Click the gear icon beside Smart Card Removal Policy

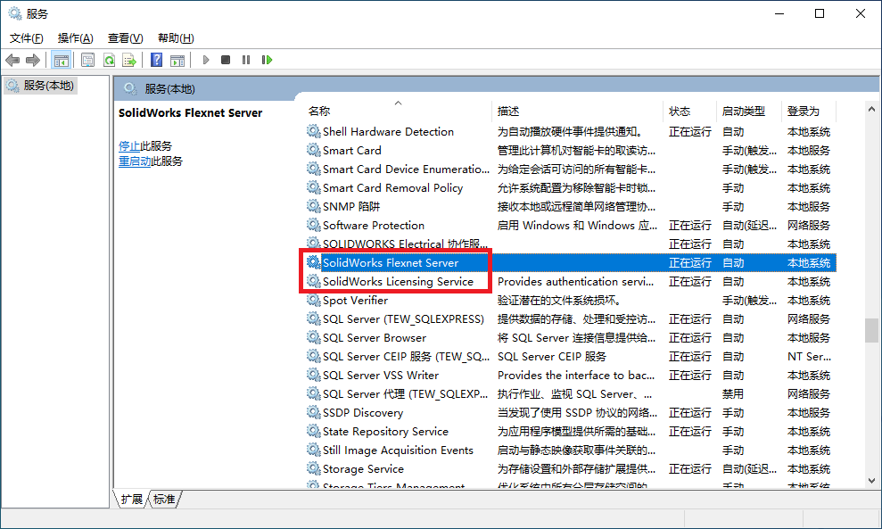pos(313,187)
